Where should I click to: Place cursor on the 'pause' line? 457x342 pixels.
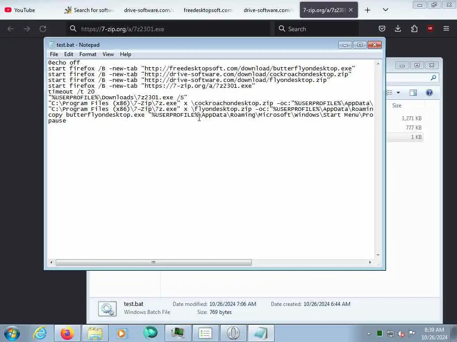click(57, 121)
